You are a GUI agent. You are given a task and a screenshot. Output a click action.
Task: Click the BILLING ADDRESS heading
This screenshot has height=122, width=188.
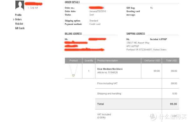pyautogui.click(x=73, y=34)
